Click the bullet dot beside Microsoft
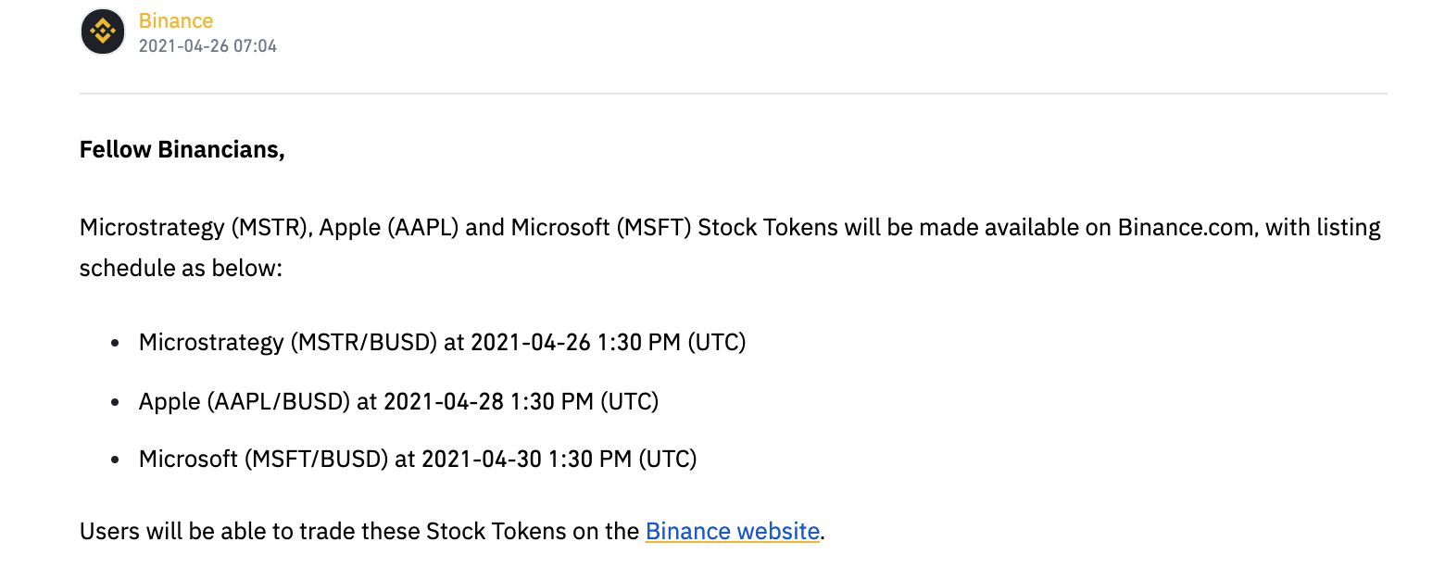 tap(115, 460)
